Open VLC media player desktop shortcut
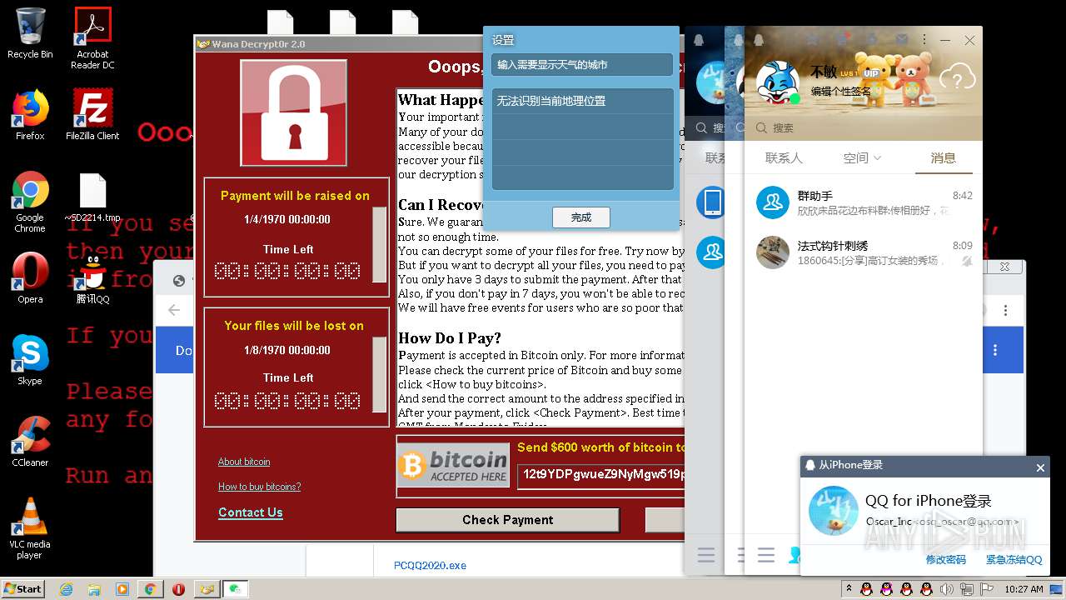1066x600 pixels. click(x=30, y=527)
